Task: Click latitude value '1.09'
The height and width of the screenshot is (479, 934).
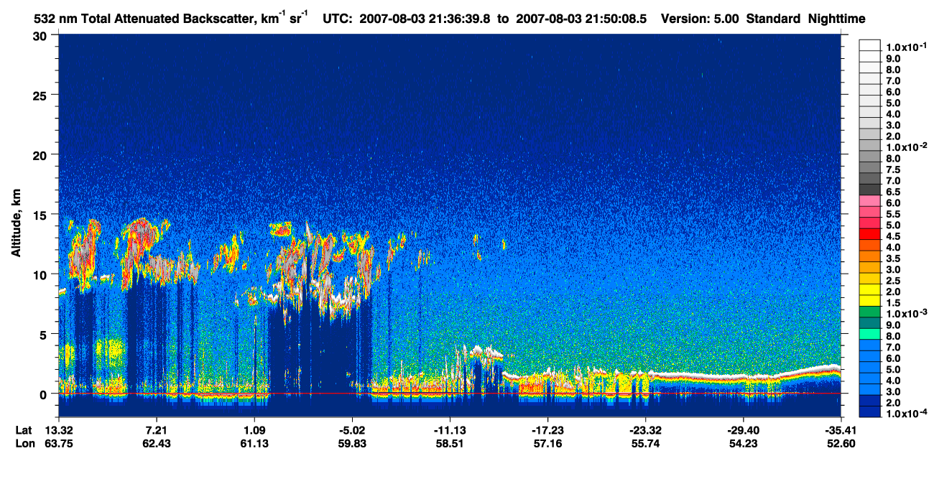Action: (254, 430)
